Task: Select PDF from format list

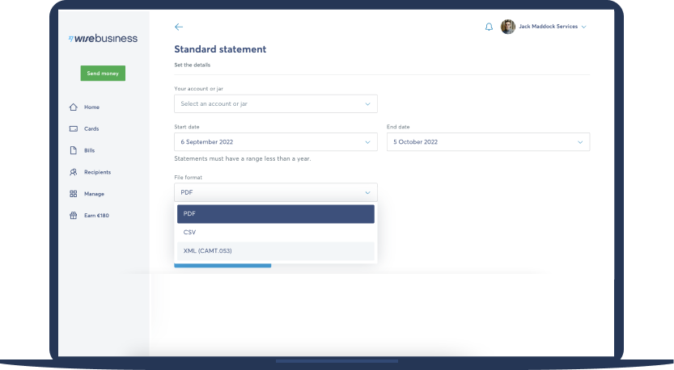Action: (x=275, y=213)
